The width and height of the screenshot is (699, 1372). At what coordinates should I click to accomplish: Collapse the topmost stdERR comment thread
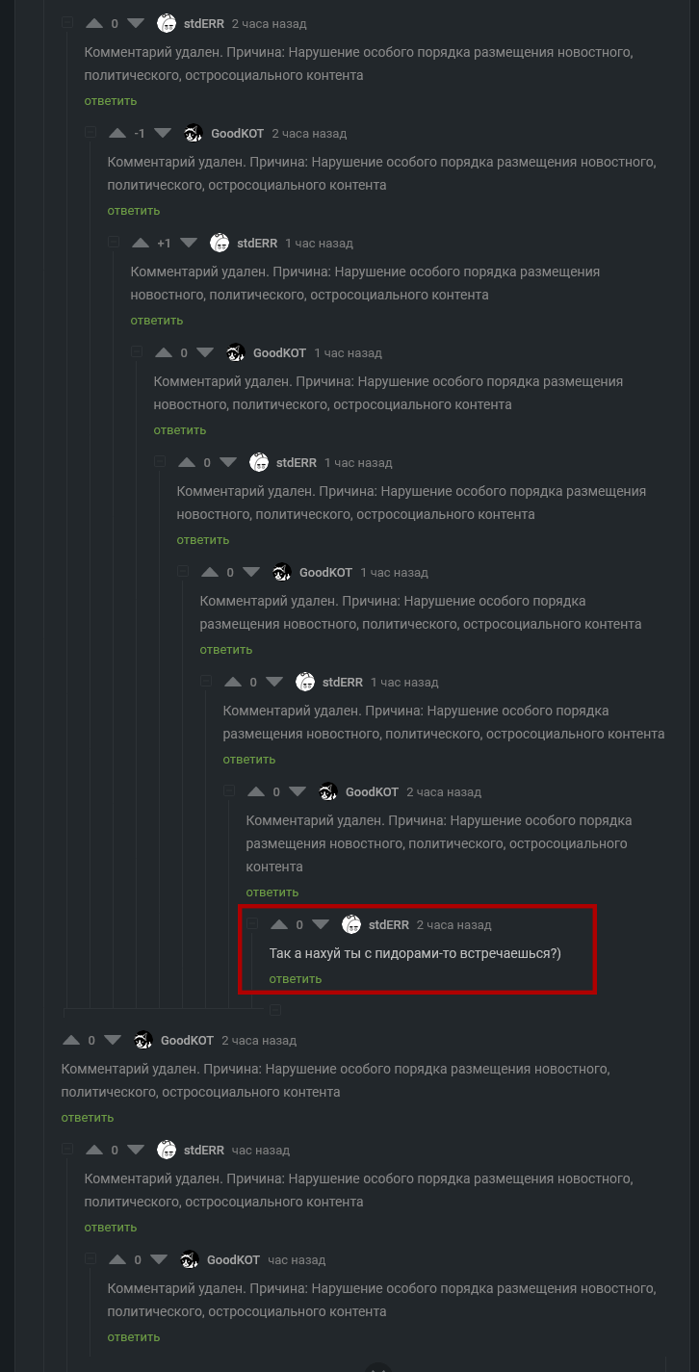66,23
